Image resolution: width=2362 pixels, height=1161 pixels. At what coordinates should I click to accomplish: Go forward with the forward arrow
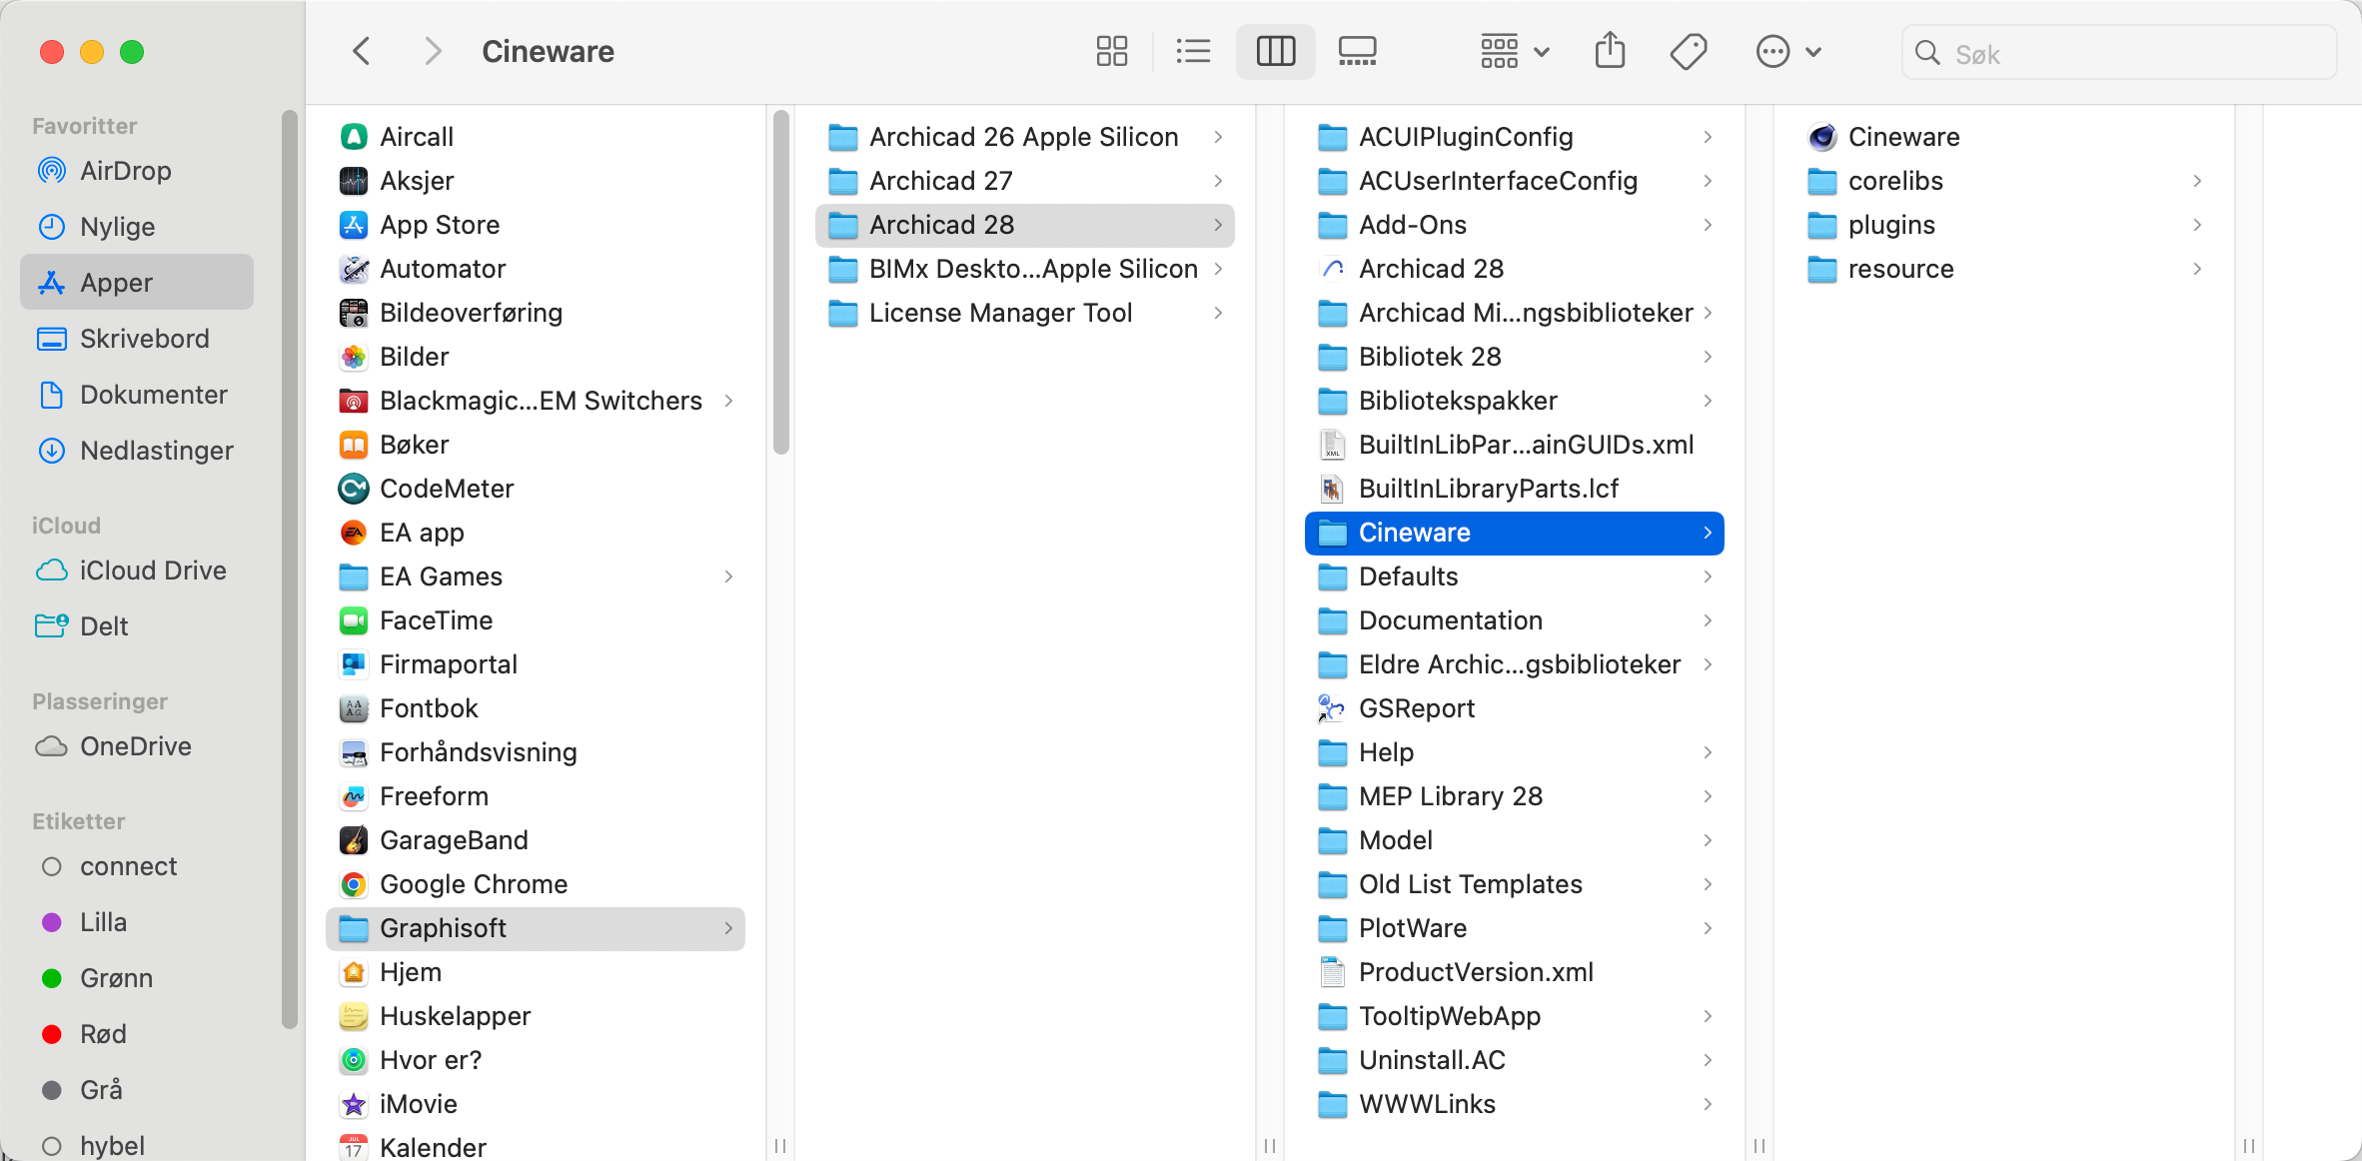pyautogui.click(x=432, y=51)
